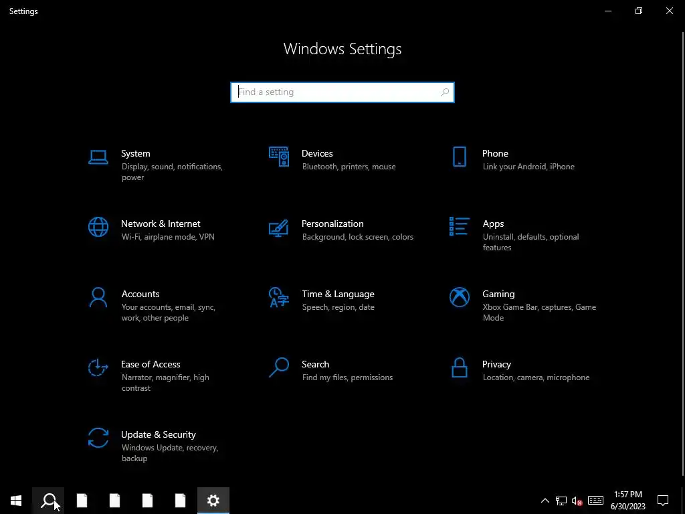The height and width of the screenshot is (514, 685).
Task: Select the Accounts person icon
Action: [x=98, y=298]
